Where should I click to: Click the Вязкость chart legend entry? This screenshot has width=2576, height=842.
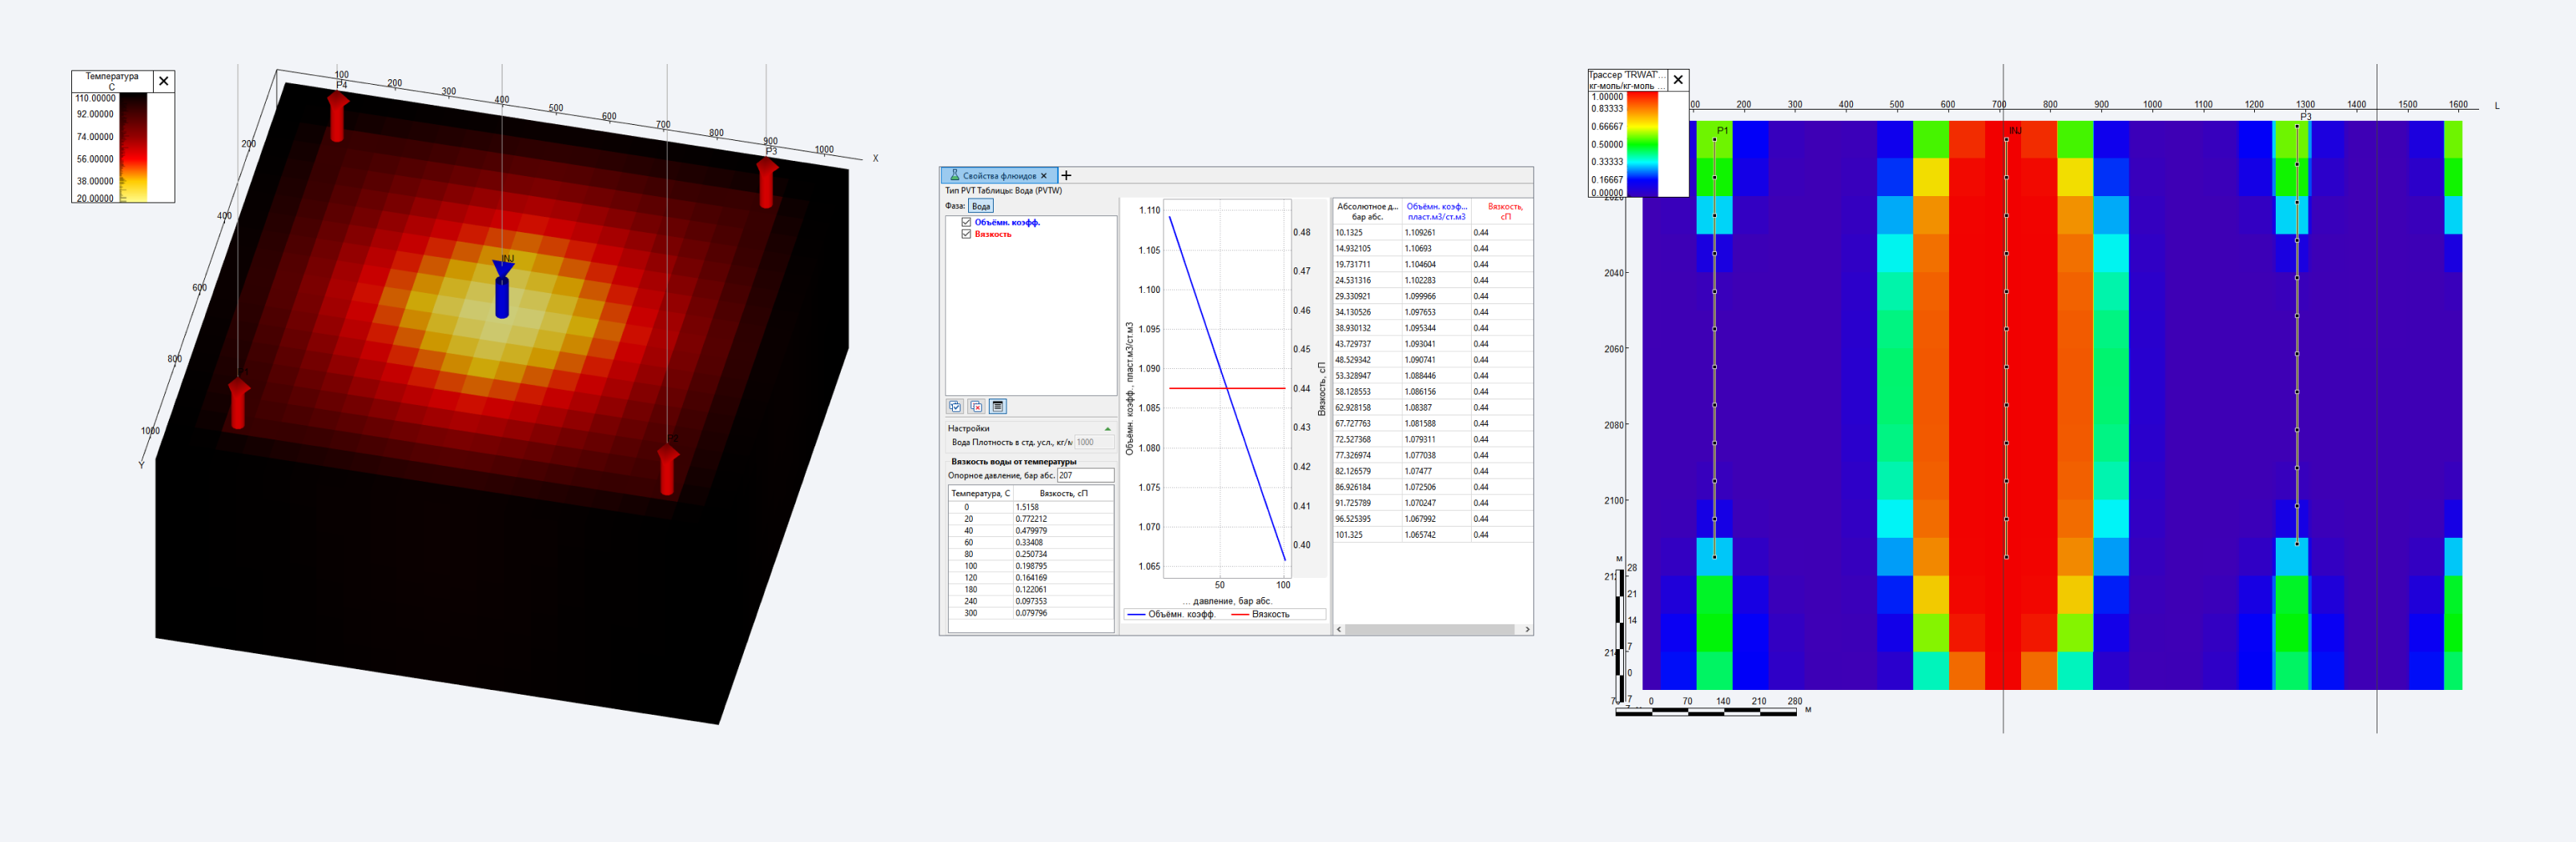(1260, 614)
